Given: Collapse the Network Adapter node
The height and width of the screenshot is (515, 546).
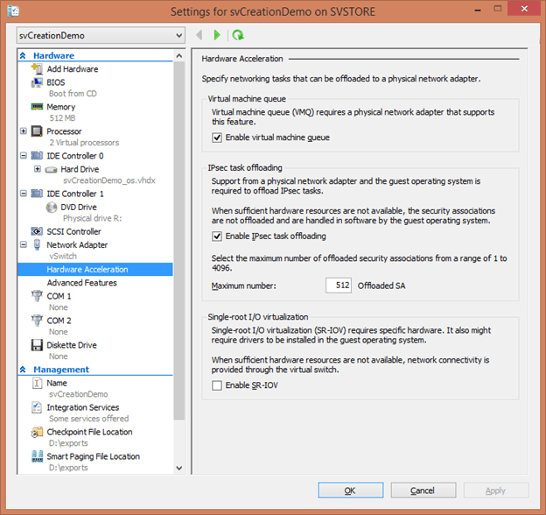Looking at the screenshot, I should point(24,244).
